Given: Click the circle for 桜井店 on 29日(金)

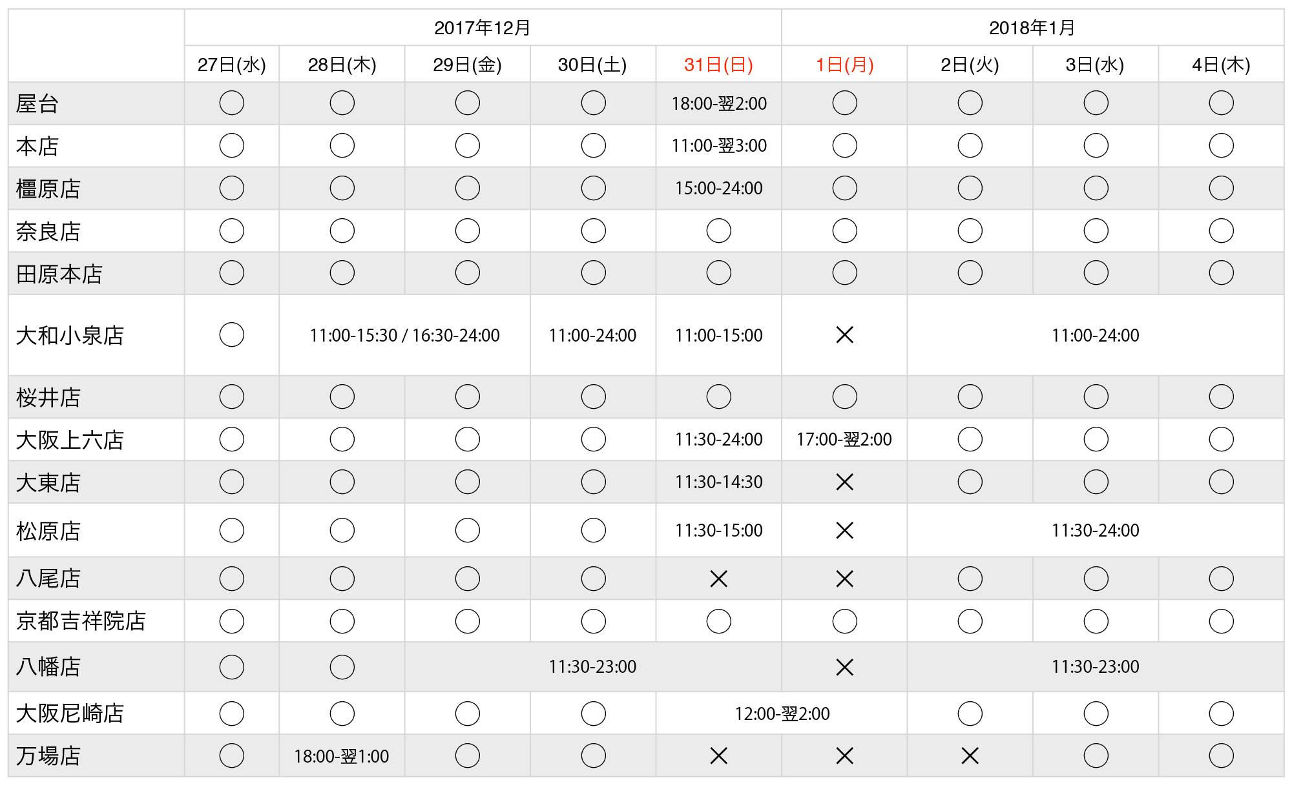Looking at the screenshot, I should point(467,397).
